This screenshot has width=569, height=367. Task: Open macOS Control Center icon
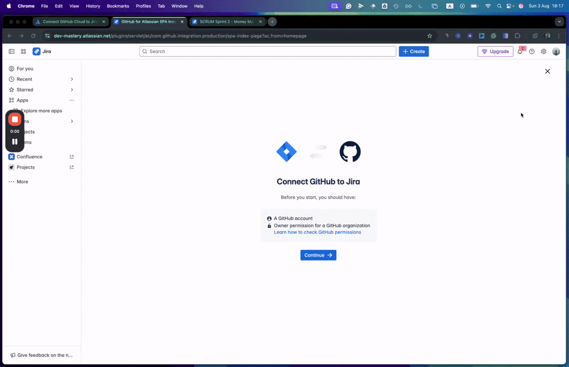point(510,6)
